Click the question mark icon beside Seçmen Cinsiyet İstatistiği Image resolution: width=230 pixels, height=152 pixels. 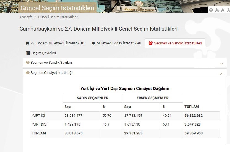pyautogui.click(x=28, y=73)
